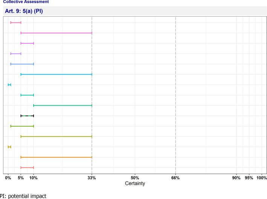Click the 90% x-axis tick label
Image resolution: width=267 pixels, height=199 pixels.
236,178
